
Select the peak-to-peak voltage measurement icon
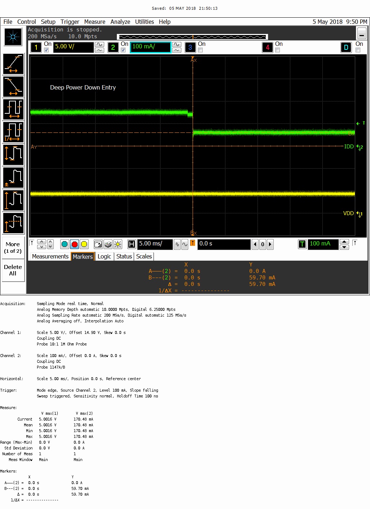tap(14, 155)
